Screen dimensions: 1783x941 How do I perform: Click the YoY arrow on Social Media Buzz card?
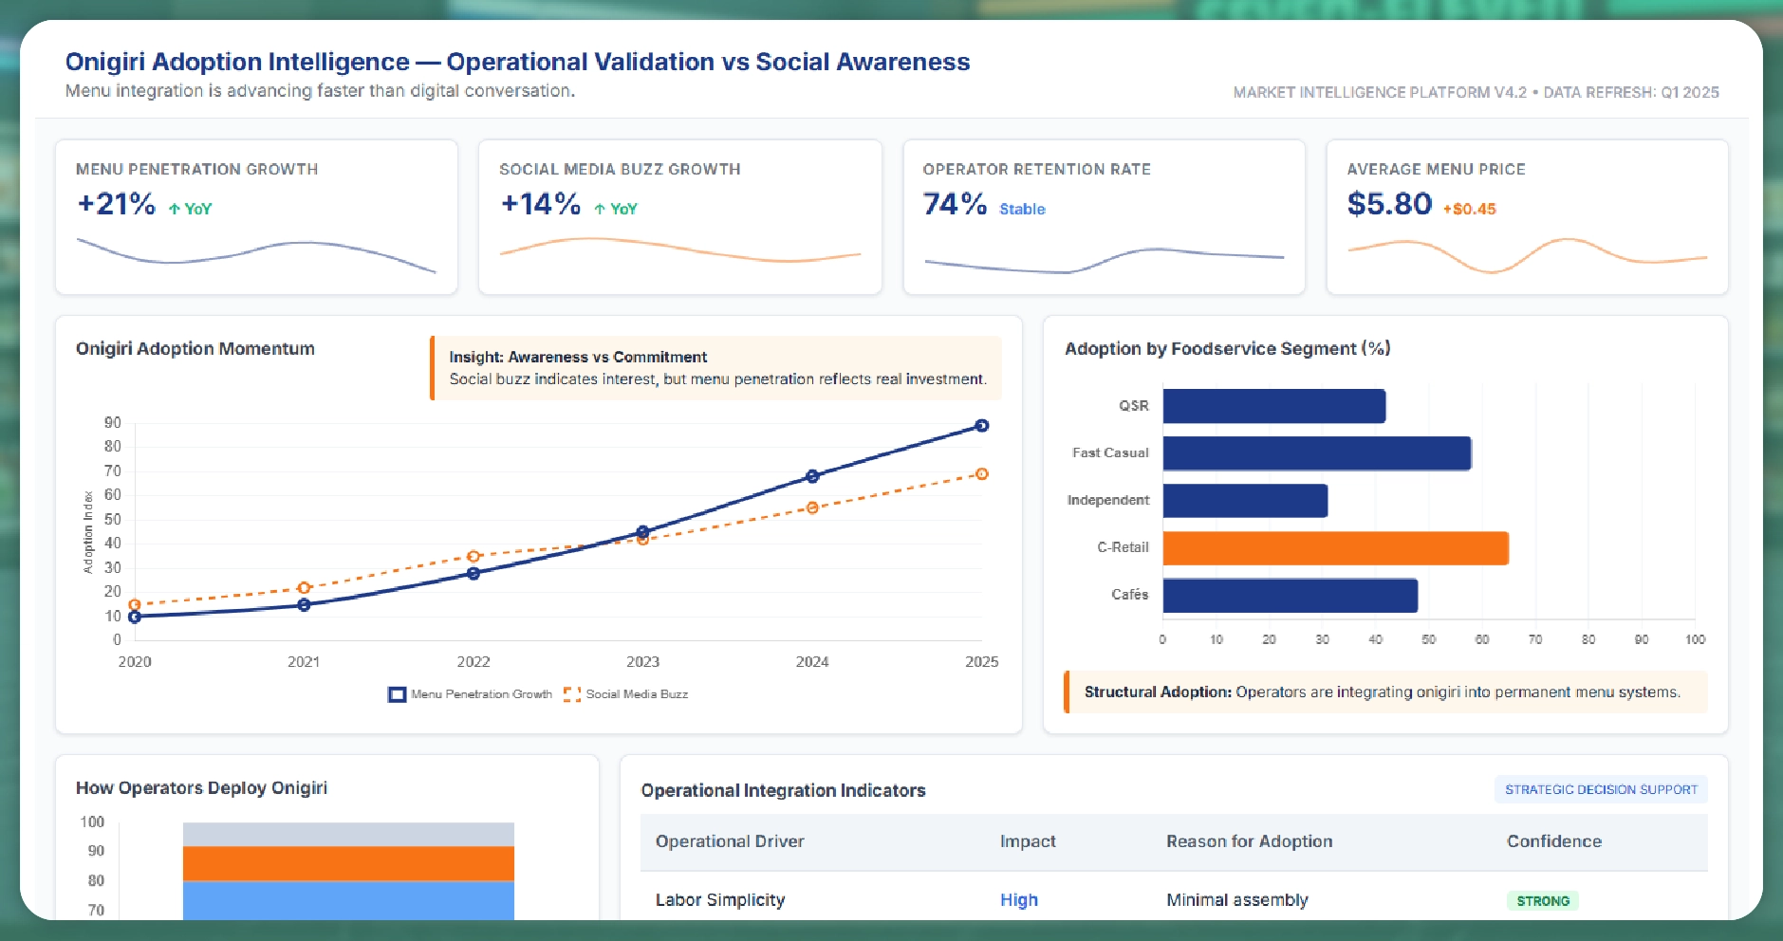coord(600,207)
